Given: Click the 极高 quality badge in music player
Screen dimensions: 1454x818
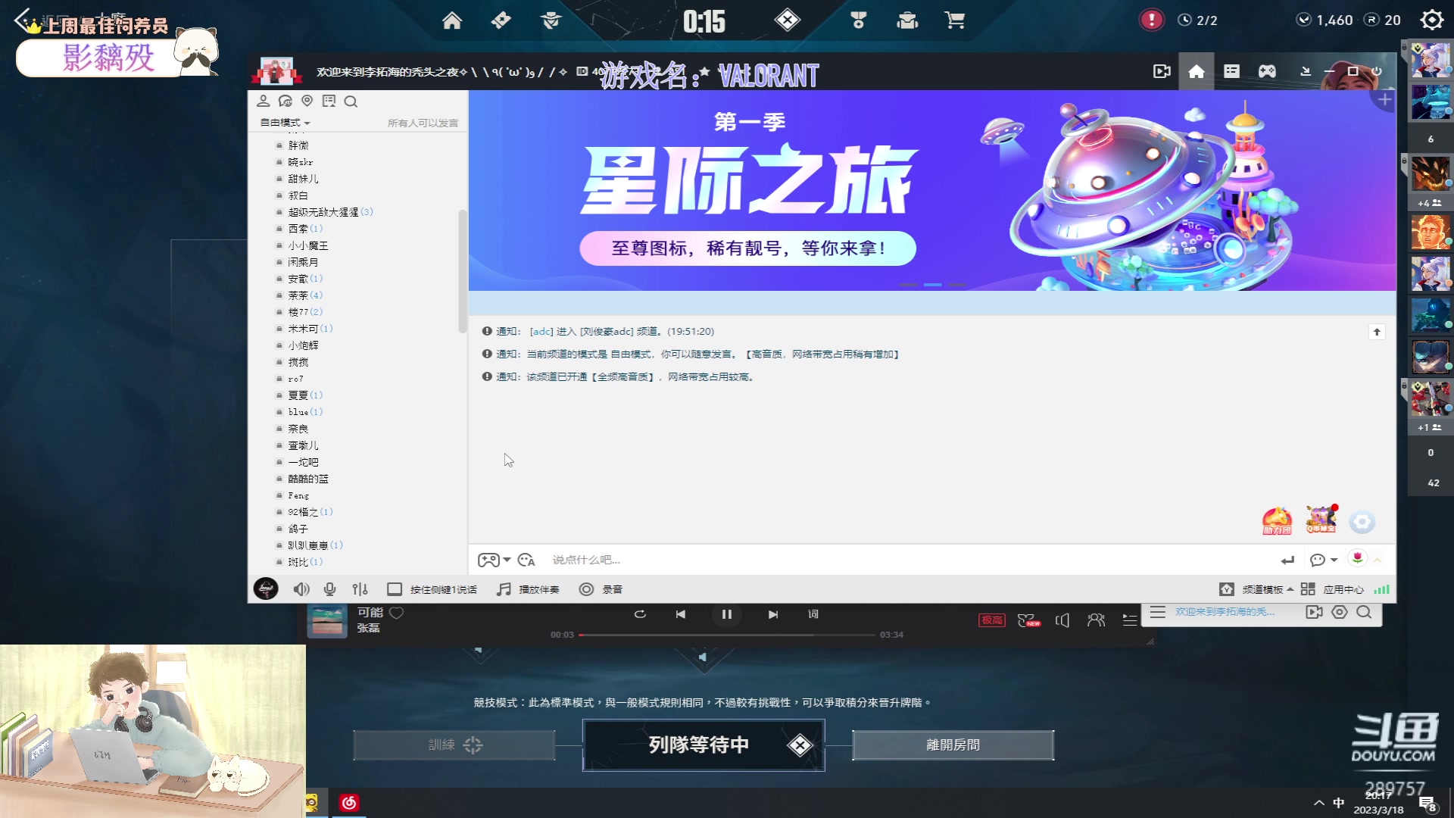Looking at the screenshot, I should coord(991,620).
